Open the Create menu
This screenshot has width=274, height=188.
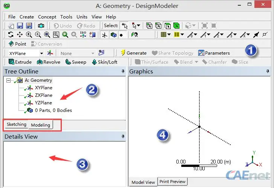tap(26, 17)
